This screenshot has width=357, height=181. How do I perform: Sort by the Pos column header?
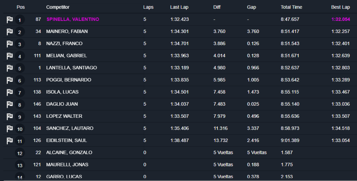(20, 7)
